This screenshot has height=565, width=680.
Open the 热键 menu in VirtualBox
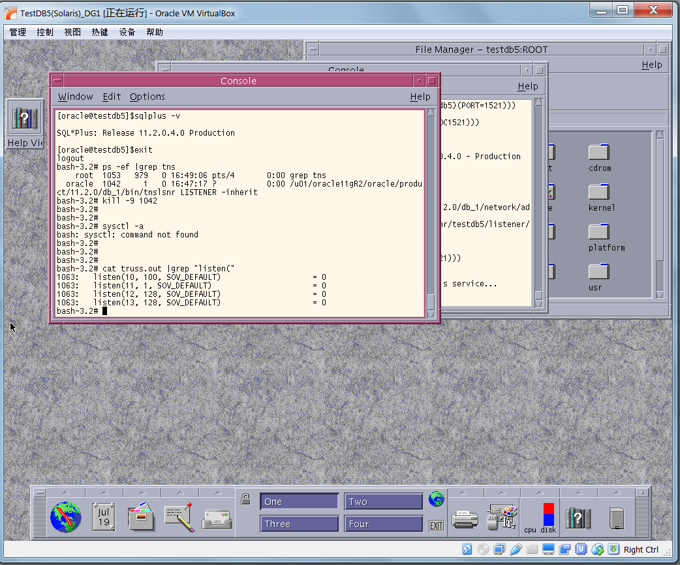click(100, 32)
